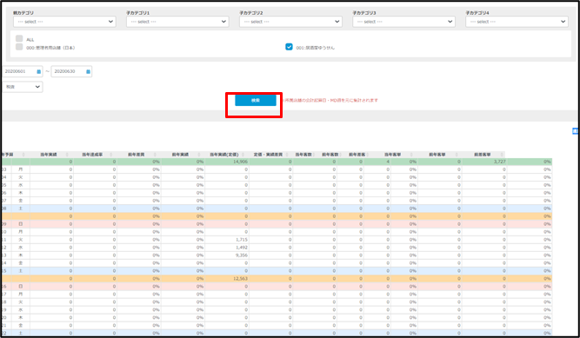Sort by 当年実績 column sort icon
Image resolution: width=580 pixels, height=338 pixels.
coord(67,155)
